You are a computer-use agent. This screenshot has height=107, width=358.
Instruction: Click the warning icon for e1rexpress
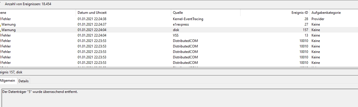(x=1, y=24)
